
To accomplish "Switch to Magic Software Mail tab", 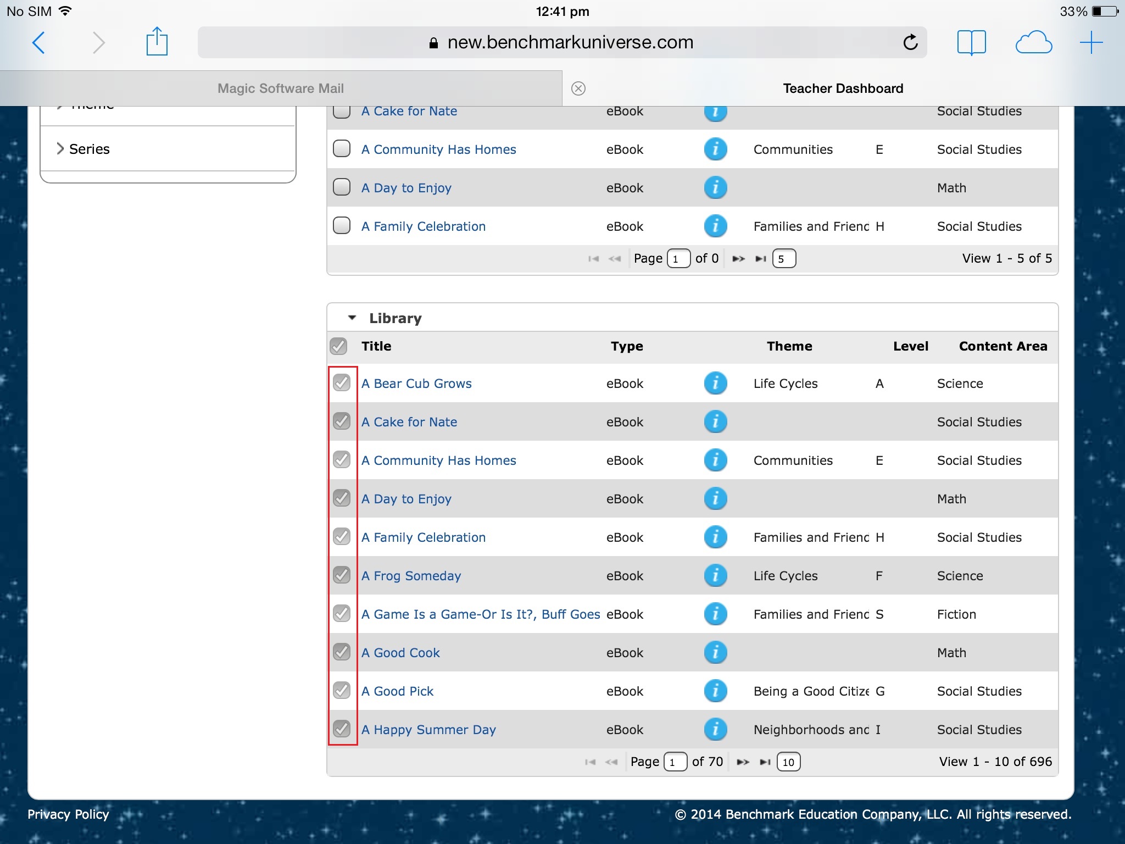I will pos(281,88).
